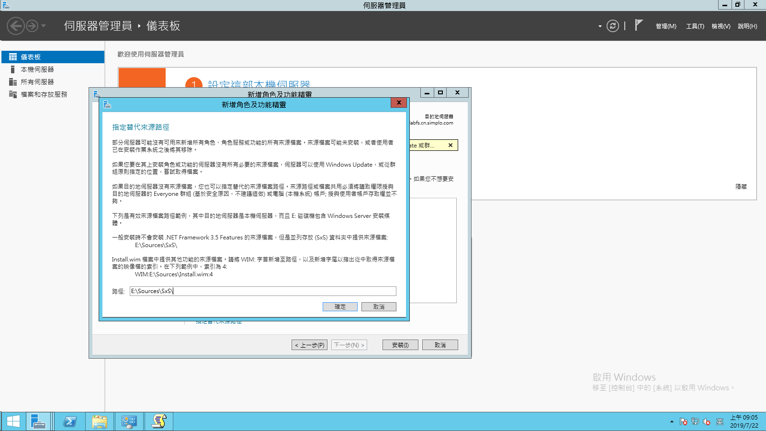Open File Explorer from the taskbar
Screen dimensions: 766x431
[99, 421]
